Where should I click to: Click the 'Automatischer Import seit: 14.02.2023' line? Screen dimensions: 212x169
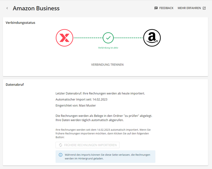coord(81,99)
